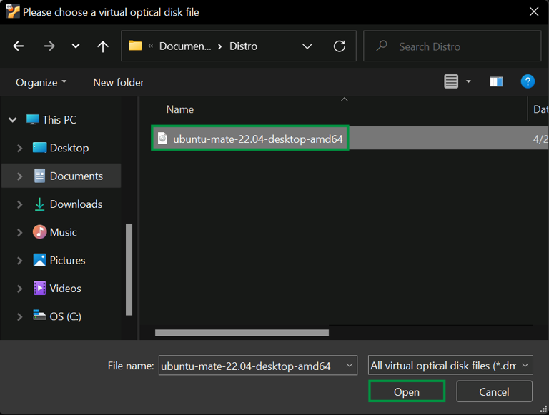Focus the Search Distro field
This screenshot has width=549, height=415.
click(x=452, y=46)
